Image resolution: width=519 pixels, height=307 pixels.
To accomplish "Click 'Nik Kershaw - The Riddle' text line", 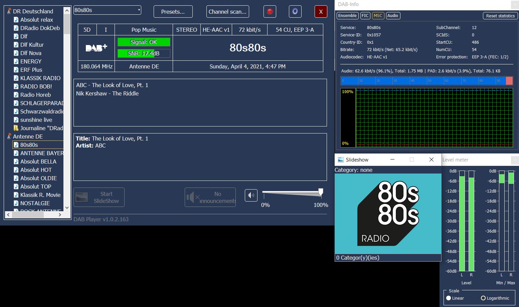I will point(107,93).
